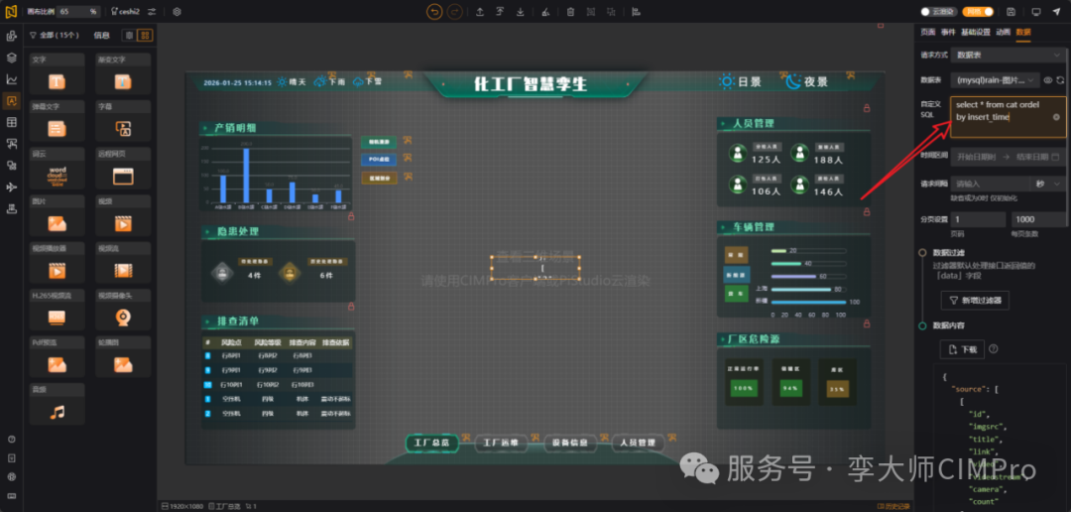This screenshot has width=1071, height=512.
Task: Click the 开始日期时 start date field
Action: click(x=977, y=157)
